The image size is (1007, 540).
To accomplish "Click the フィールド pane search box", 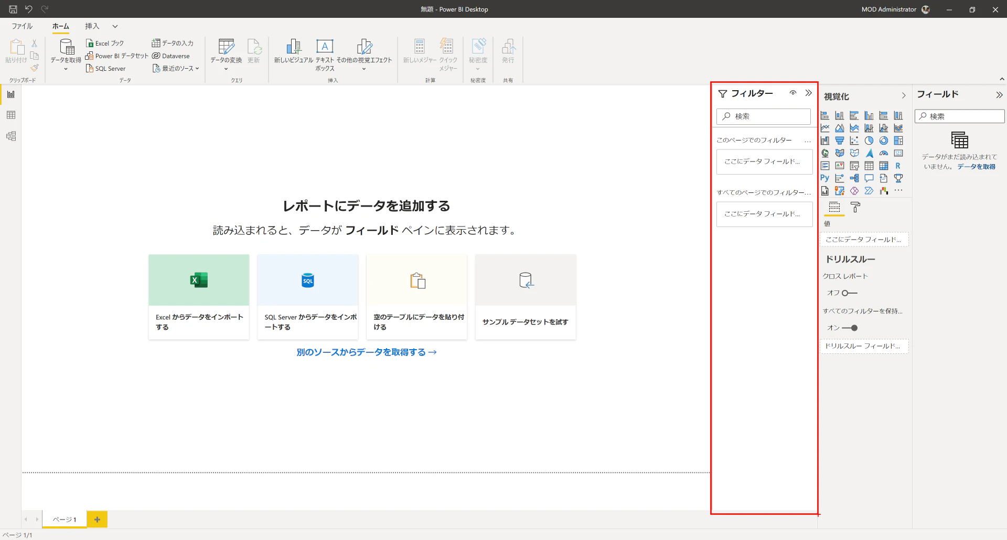I will click(960, 116).
